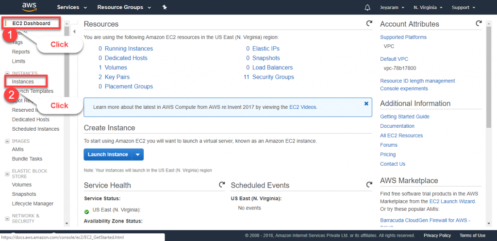This screenshot has height=241, width=497.
Task: Collapse the ELASTIC BLOCK STORE section
Action: point(7,174)
